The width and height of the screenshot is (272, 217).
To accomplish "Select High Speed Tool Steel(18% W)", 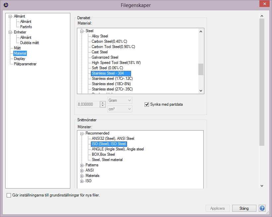I will [116, 63].
